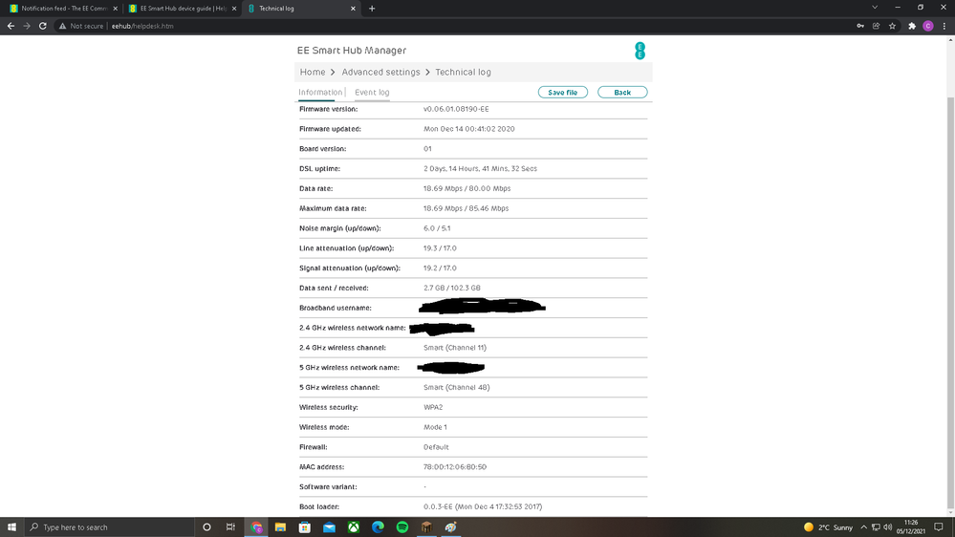The width and height of the screenshot is (955, 537).
Task: Click the Back button
Action: point(621,93)
